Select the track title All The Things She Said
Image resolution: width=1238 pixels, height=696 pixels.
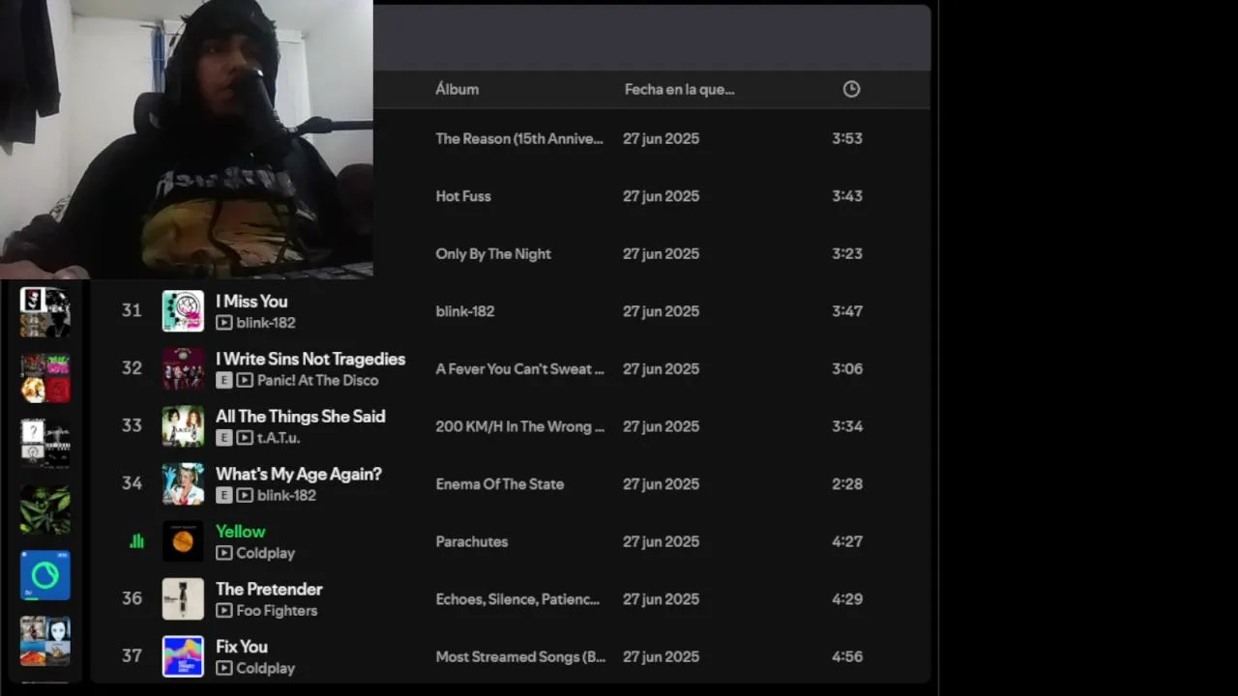coord(301,417)
